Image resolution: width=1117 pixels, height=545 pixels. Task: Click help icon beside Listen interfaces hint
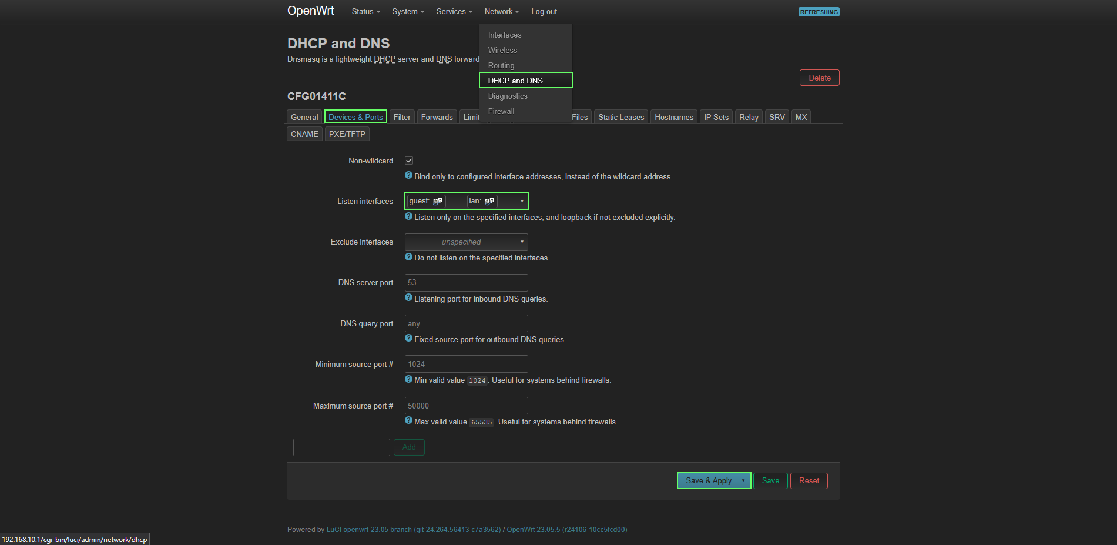tap(409, 216)
